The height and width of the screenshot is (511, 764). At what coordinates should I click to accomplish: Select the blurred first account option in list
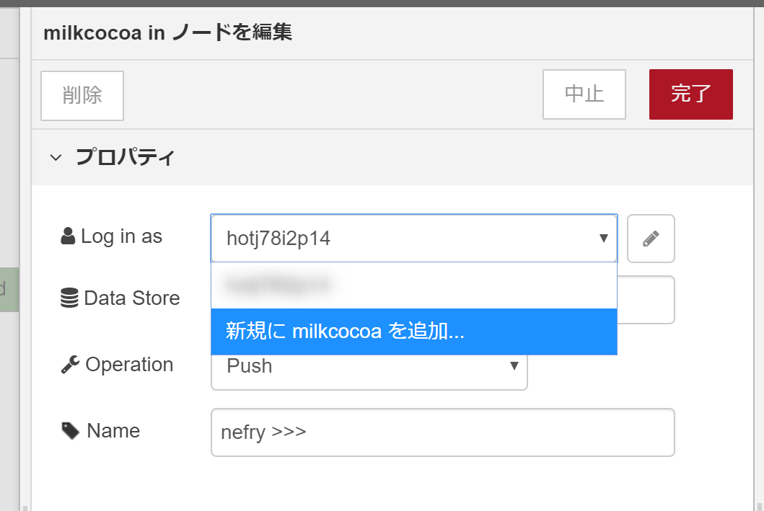pyautogui.click(x=413, y=285)
